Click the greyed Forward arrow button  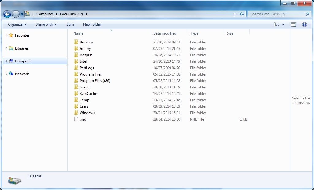point(16,14)
